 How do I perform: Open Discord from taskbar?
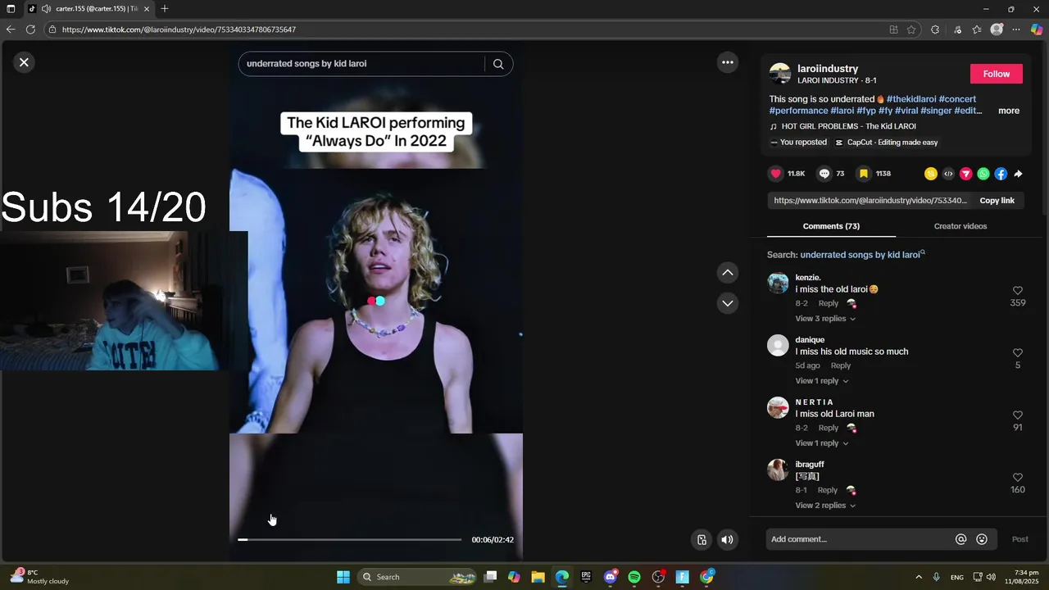pos(611,577)
